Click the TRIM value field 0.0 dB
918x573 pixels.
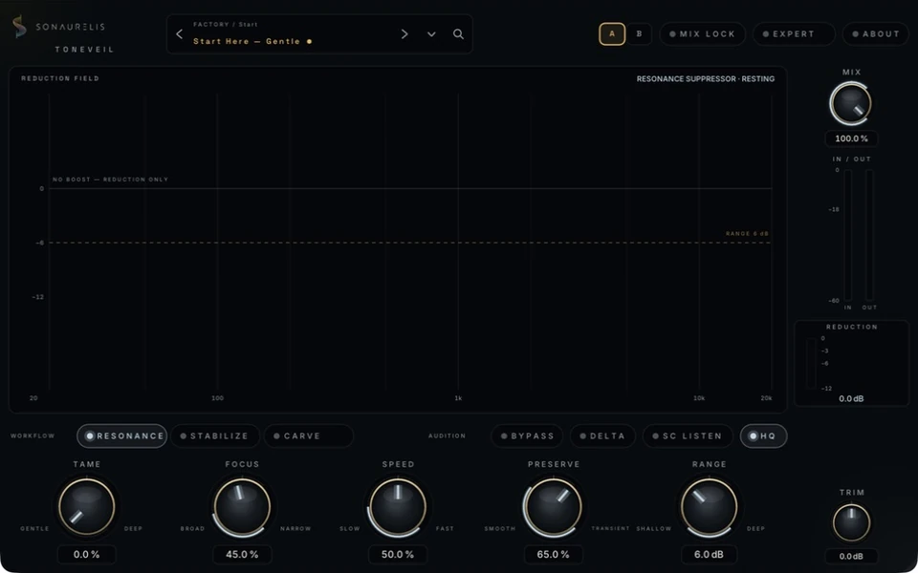click(x=851, y=557)
